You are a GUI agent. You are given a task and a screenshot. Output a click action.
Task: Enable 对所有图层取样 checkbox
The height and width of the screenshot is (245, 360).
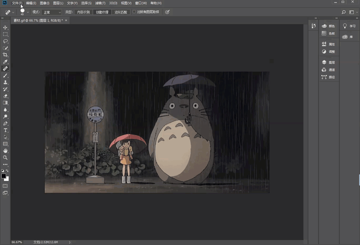tap(134, 12)
